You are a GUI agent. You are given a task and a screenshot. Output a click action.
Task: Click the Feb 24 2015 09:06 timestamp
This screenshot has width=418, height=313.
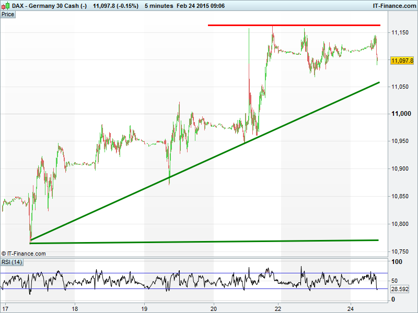(201, 5)
